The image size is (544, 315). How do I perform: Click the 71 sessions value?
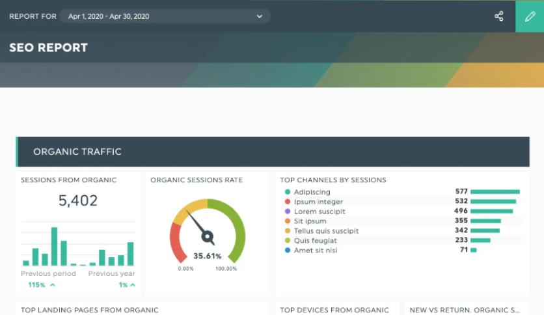[x=464, y=249]
